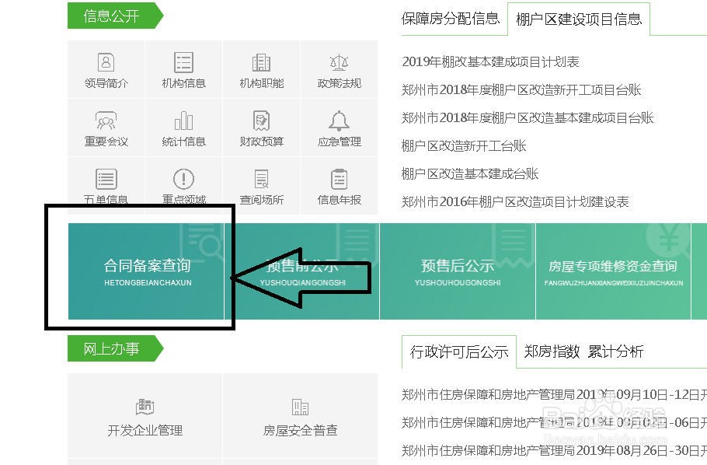Select the 五单信息 icon

click(x=106, y=185)
